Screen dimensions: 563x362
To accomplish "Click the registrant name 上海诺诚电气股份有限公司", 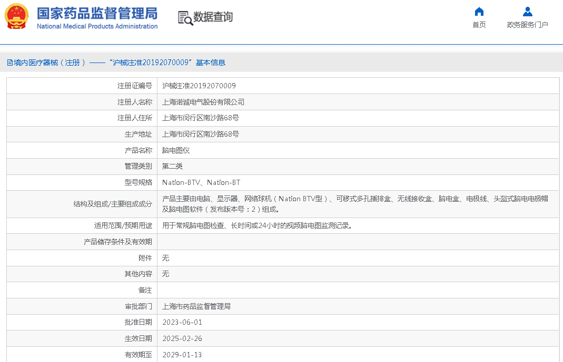I will [x=203, y=102].
